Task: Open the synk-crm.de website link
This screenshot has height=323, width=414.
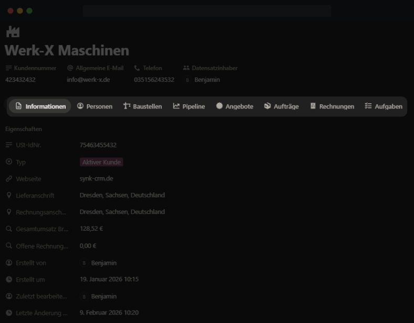Action: [96, 179]
